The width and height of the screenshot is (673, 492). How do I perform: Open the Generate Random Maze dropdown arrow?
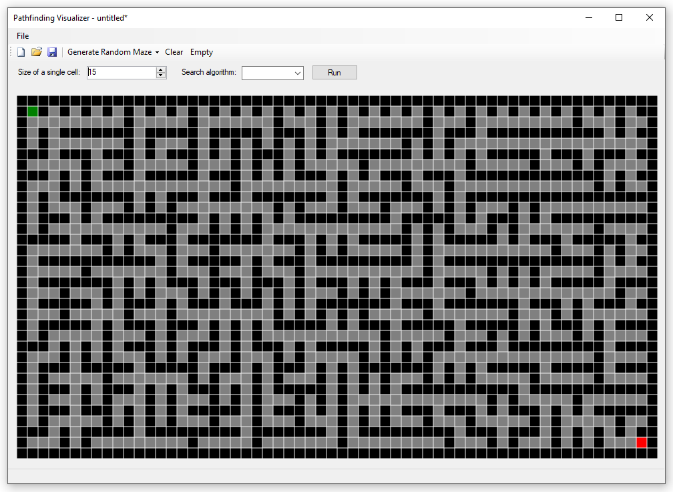(x=158, y=51)
